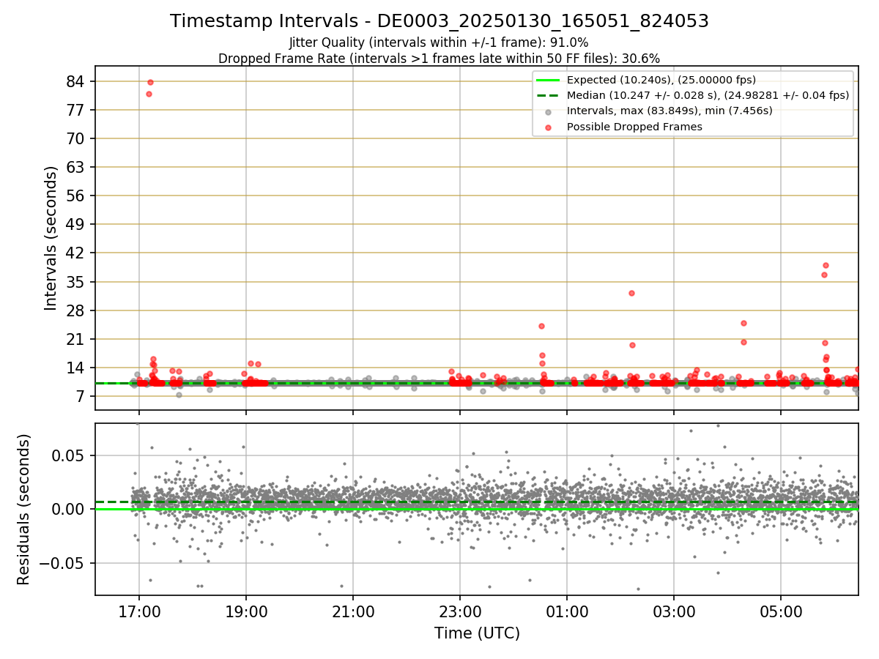Click the 'Time (UTC)' x-axis label
The height and width of the screenshot is (659, 879).
click(477, 633)
